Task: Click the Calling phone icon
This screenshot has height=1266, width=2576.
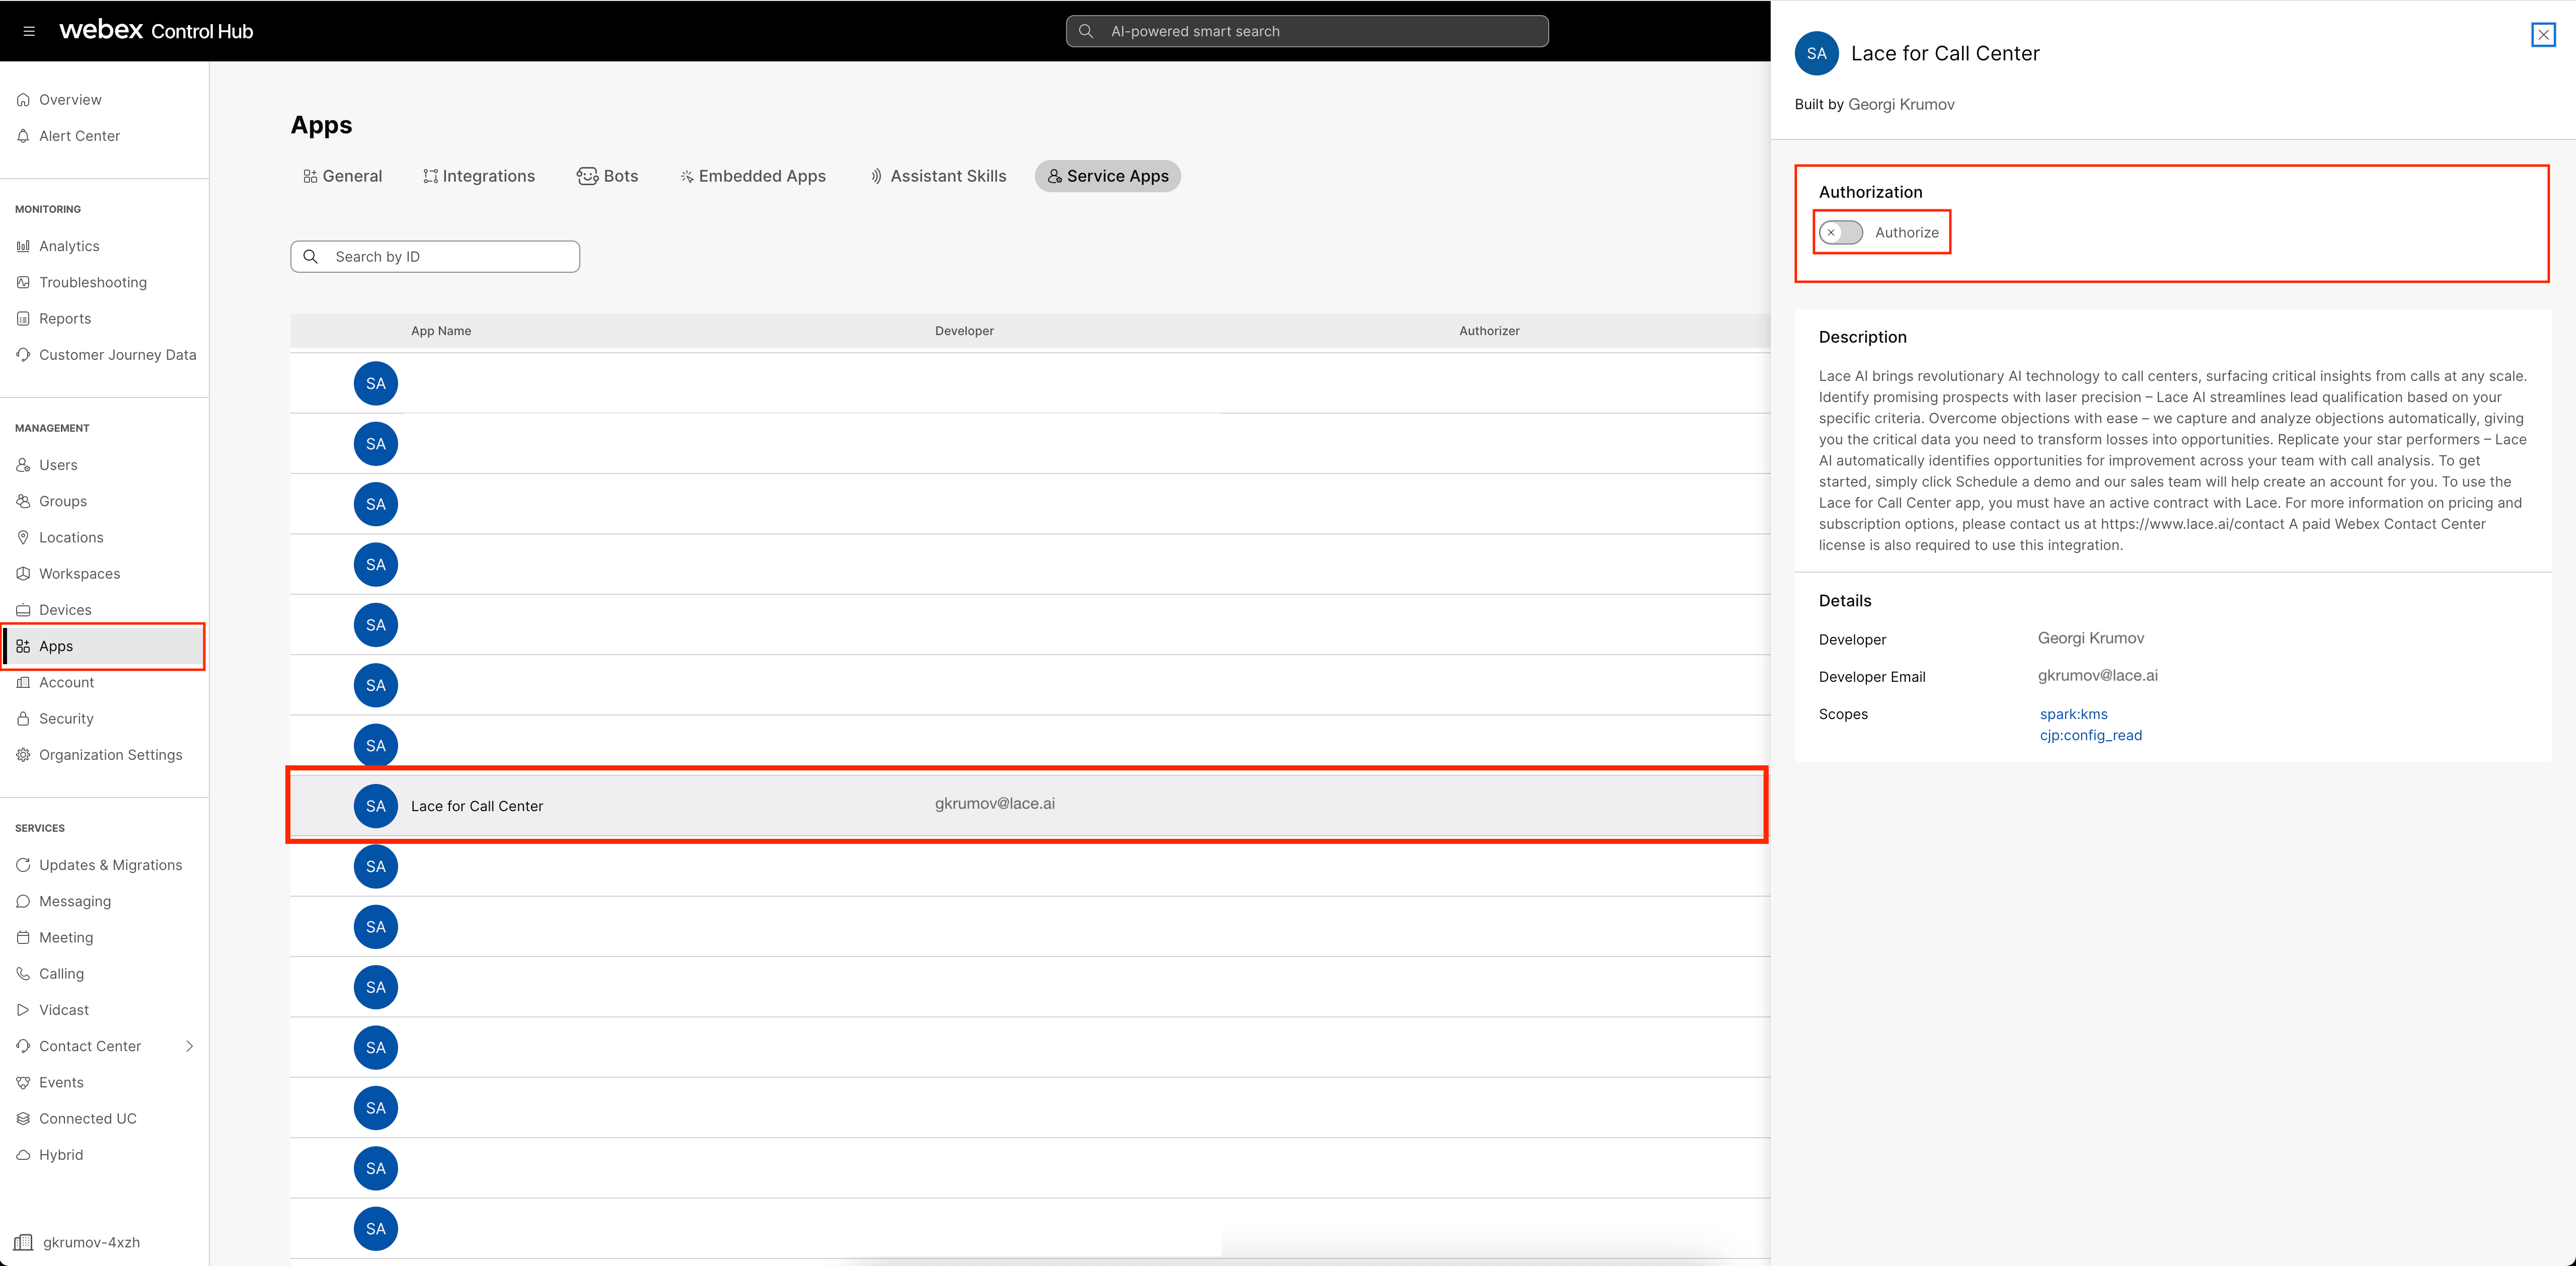Action: point(23,974)
